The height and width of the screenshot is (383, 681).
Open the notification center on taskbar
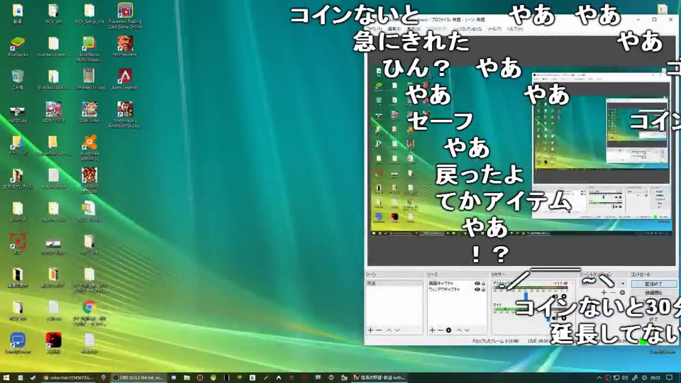point(670,378)
